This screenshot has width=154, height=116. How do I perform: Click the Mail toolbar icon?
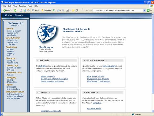[58, 10]
